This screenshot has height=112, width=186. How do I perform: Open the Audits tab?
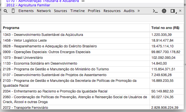point(129,11)
